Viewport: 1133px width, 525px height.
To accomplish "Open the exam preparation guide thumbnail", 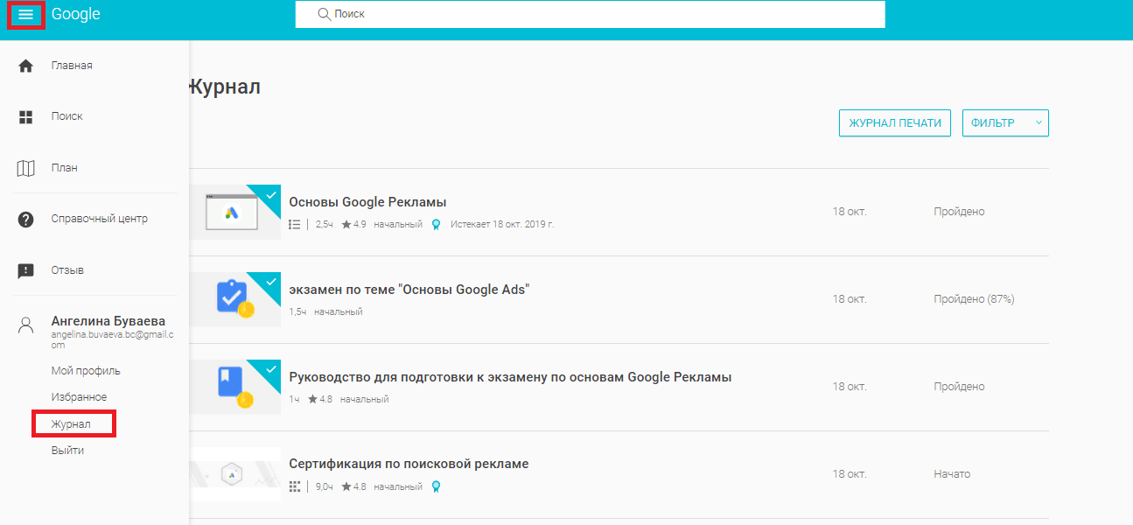I will [234, 387].
